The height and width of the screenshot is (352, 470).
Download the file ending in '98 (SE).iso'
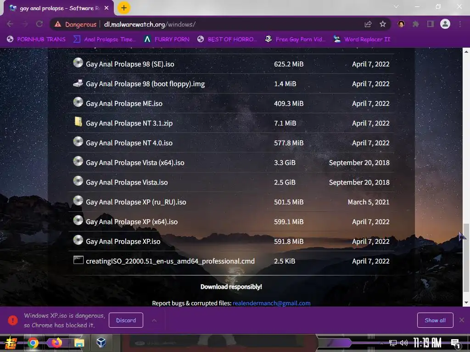(x=130, y=64)
